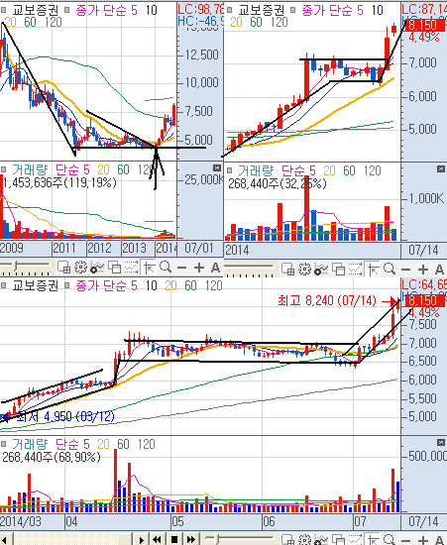Image resolution: width=447 pixels, height=545 pixels.
Task: Click the '2009' date label on long-term chart
Action: 12,248
